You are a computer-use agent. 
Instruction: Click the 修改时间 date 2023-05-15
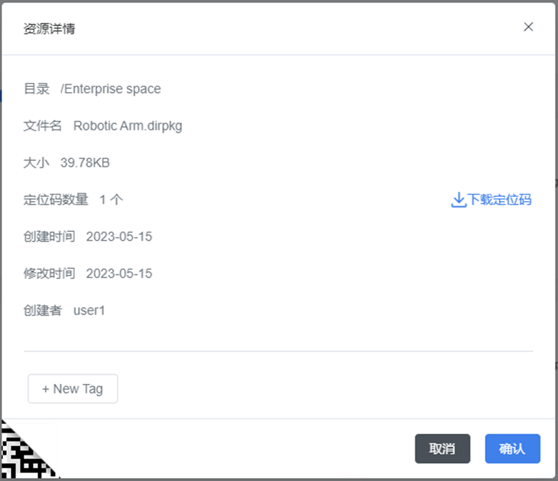[x=119, y=273]
